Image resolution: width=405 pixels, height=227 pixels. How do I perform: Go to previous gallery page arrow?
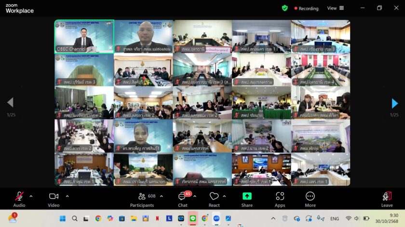pos(10,102)
